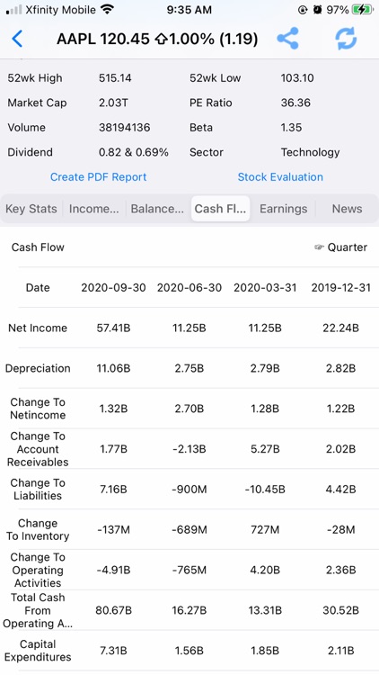Click the Create PDF Report link
The width and height of the screenshot is (379, 675).
coord(99,177)
